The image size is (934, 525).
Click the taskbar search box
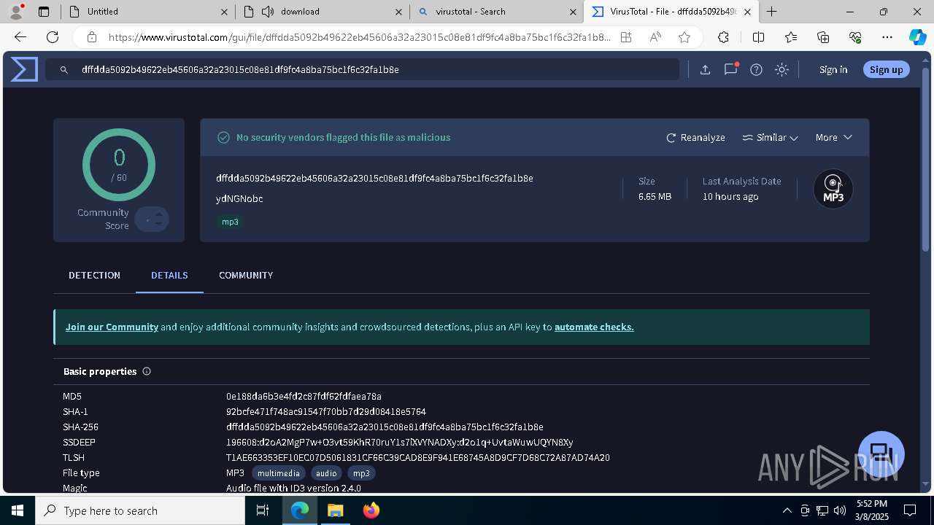[x=140, y=510]
